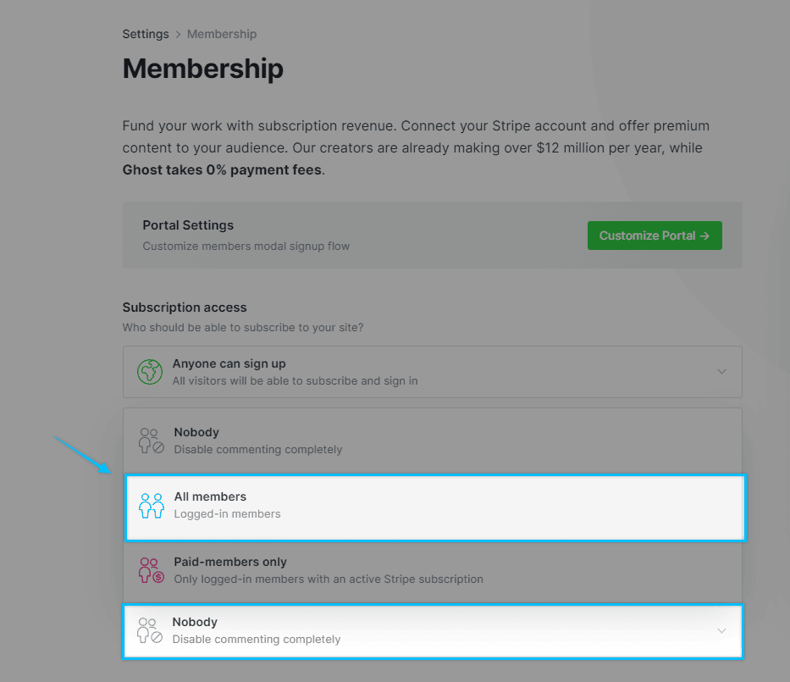Click the members icon in the highlighted All members row
Image resolution: width=790 pixels, height=682 pixels.
coord(151,504)
